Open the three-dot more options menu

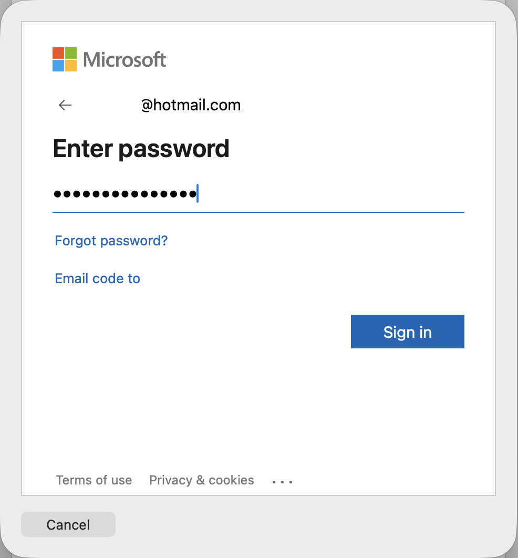coord(283,481)
